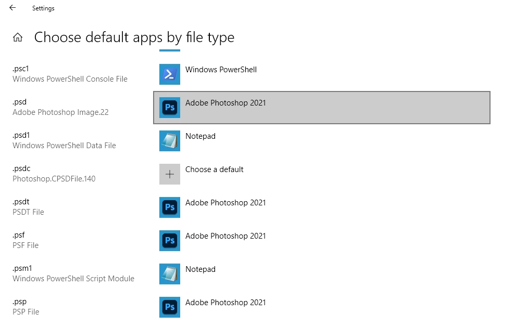Open Settings home via house icon

(x=18, y=37)
